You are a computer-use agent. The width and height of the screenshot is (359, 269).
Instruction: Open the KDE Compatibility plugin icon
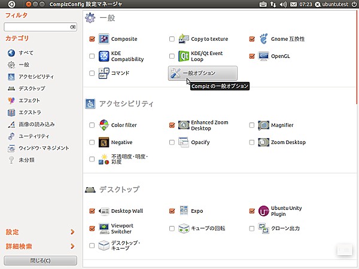[104, 56]
